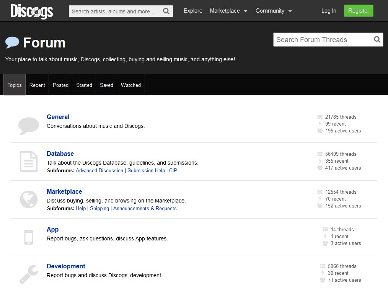Click the General forum speech bubble icon

pyautogui.click(x=29, y=126)
